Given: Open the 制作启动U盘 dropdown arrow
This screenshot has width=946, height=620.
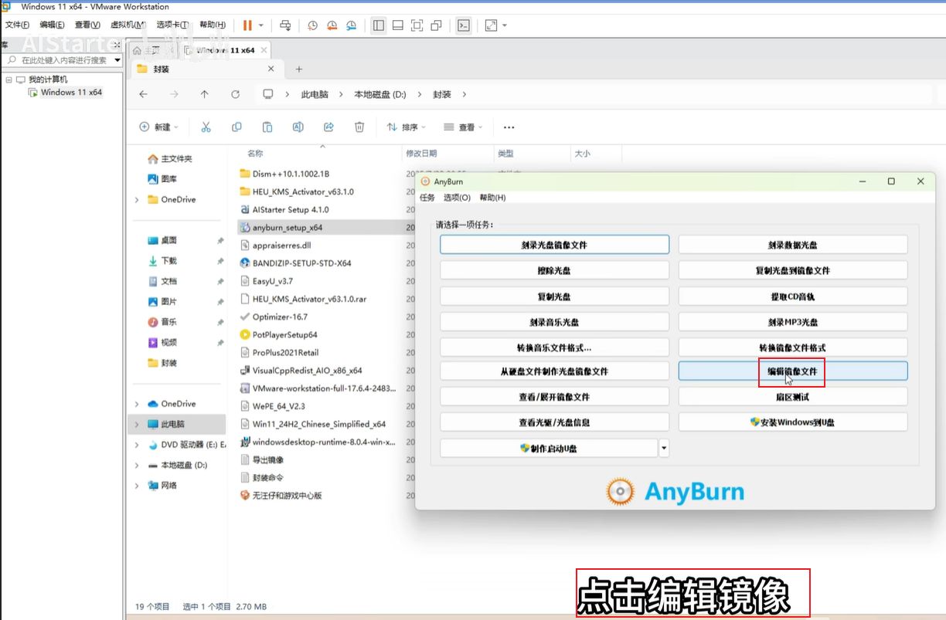Looking at the screenshot, I should point(663,448).
